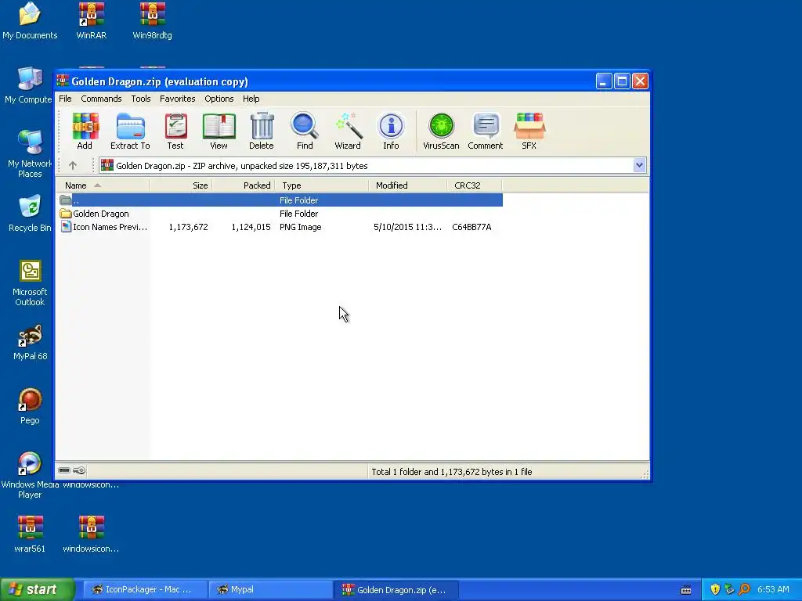
Task: Open the View toolbar button
Action: click(219, 131)
